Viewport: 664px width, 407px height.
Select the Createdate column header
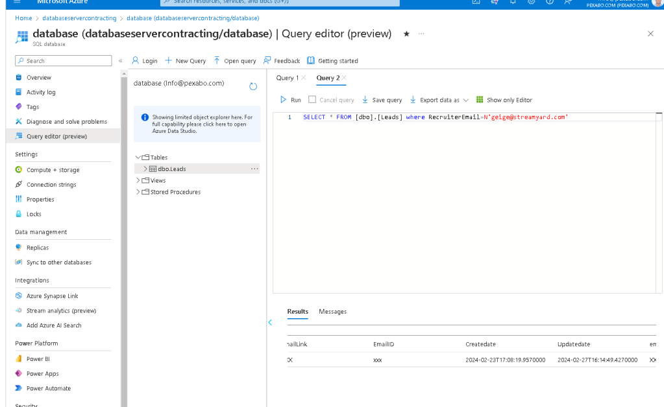(x=480, y=344)
